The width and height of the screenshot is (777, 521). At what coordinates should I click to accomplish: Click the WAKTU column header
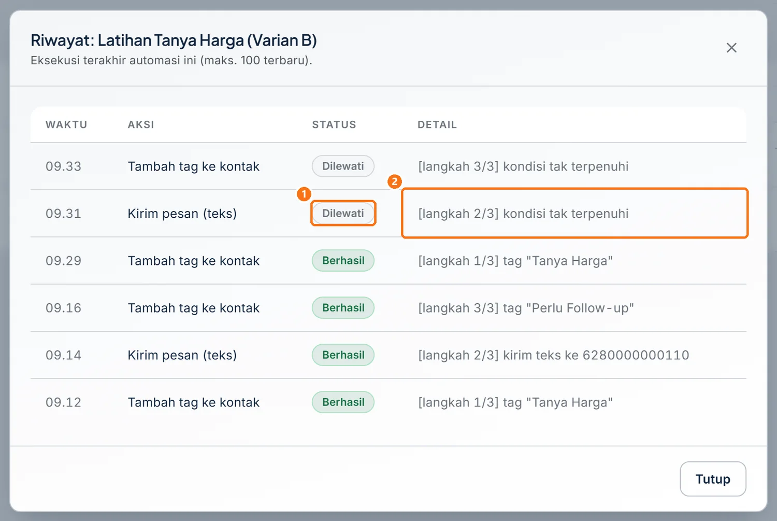click(x=66, y=125)
